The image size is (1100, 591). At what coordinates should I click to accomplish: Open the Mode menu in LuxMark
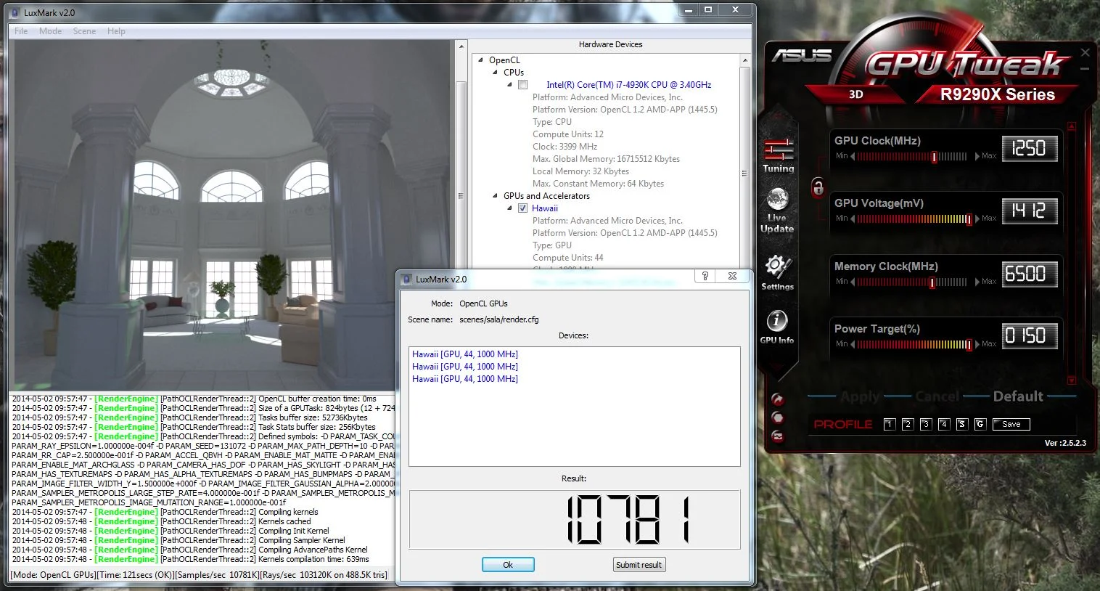tap(50, 31)
